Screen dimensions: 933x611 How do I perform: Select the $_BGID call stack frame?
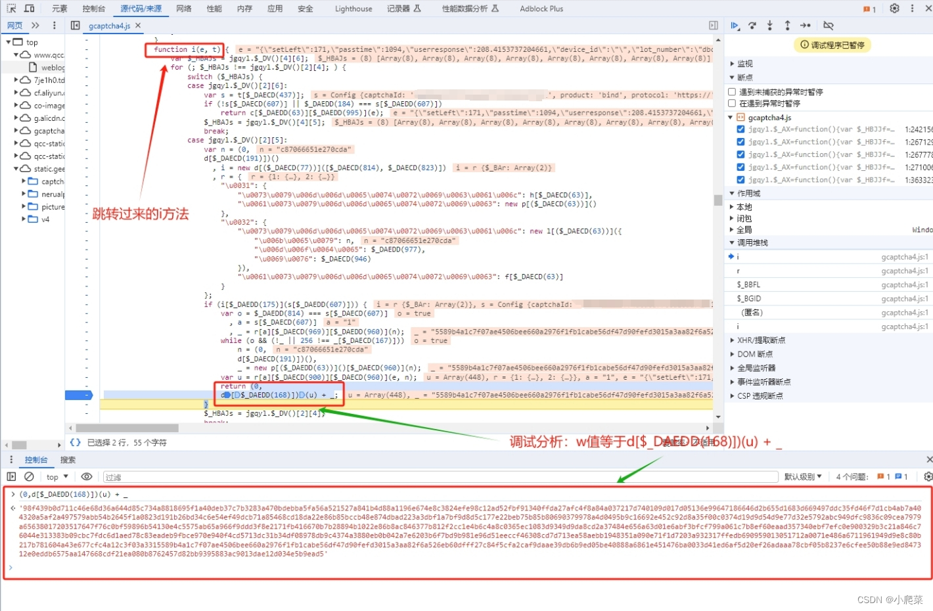pyautogui.click(x=829, y=298)
